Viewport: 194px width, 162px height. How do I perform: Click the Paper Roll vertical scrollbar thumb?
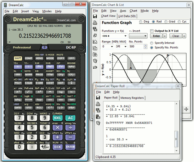[x=176, y=139]
